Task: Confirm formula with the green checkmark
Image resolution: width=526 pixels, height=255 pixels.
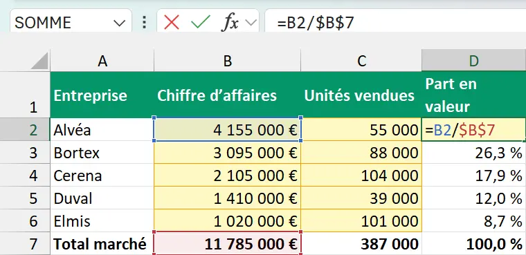Action: 201,23
